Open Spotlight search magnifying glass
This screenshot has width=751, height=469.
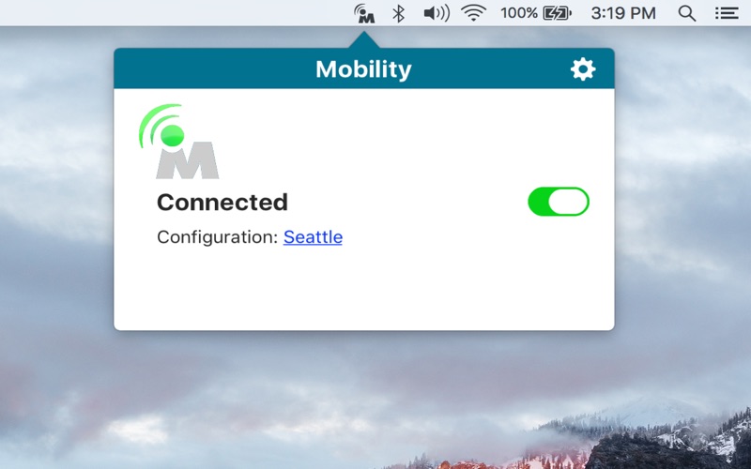coord(687,13)
